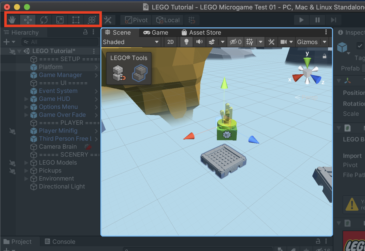The image size is (365, 251).
Task: Click the red X axis gizmo cone
Action: pyautogui.click(x=298, y=78)
